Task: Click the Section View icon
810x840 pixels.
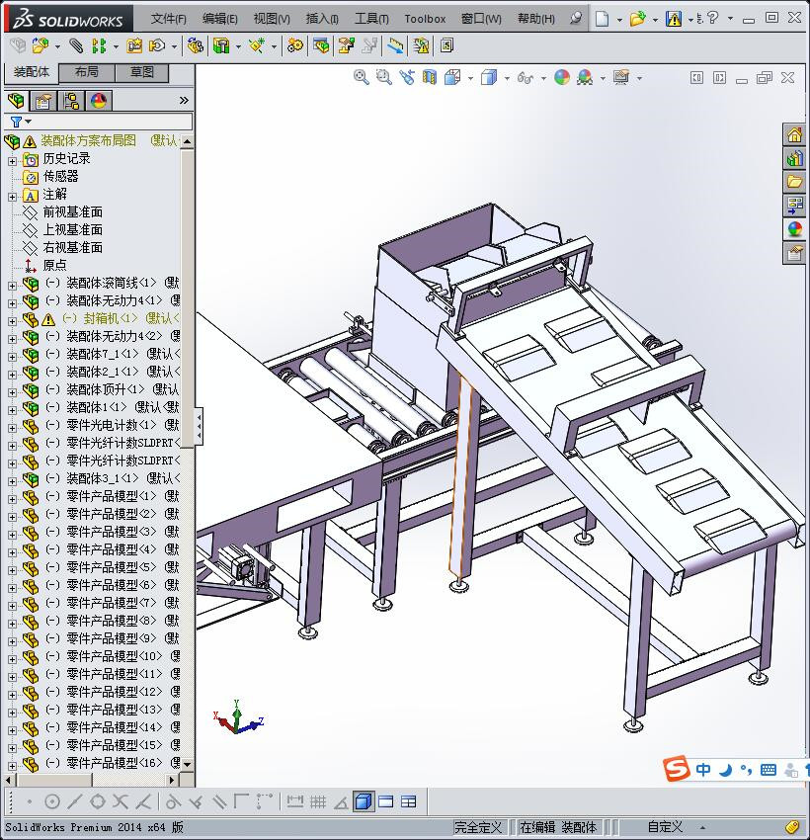Action: pyautogui.click(x=430, y=78)
